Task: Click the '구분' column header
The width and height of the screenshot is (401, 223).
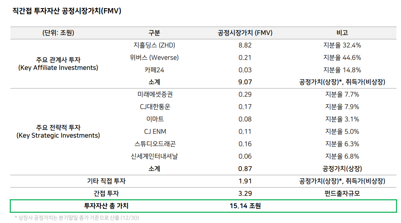Action: (x=154, y=33)
